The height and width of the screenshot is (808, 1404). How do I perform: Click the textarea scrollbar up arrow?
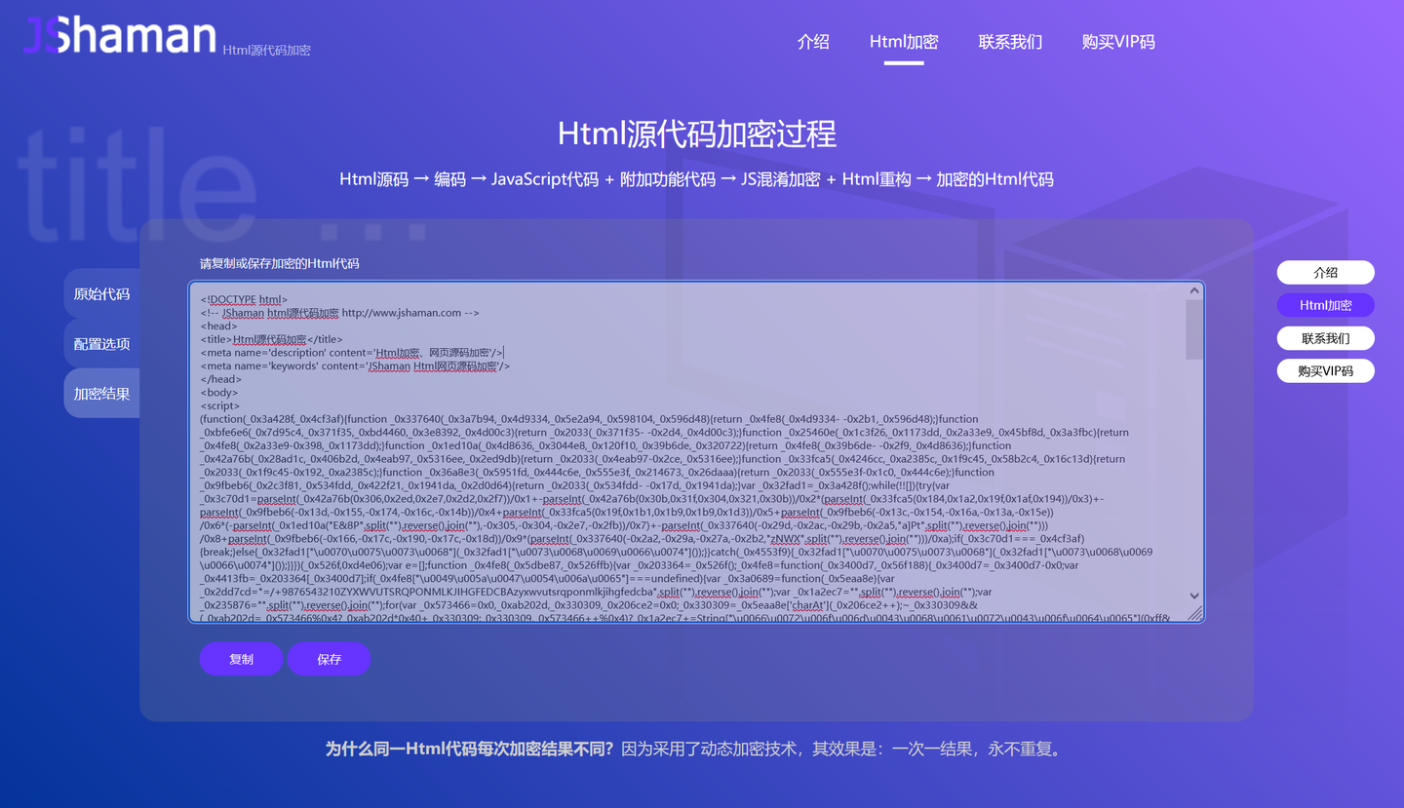point(1194,290)
